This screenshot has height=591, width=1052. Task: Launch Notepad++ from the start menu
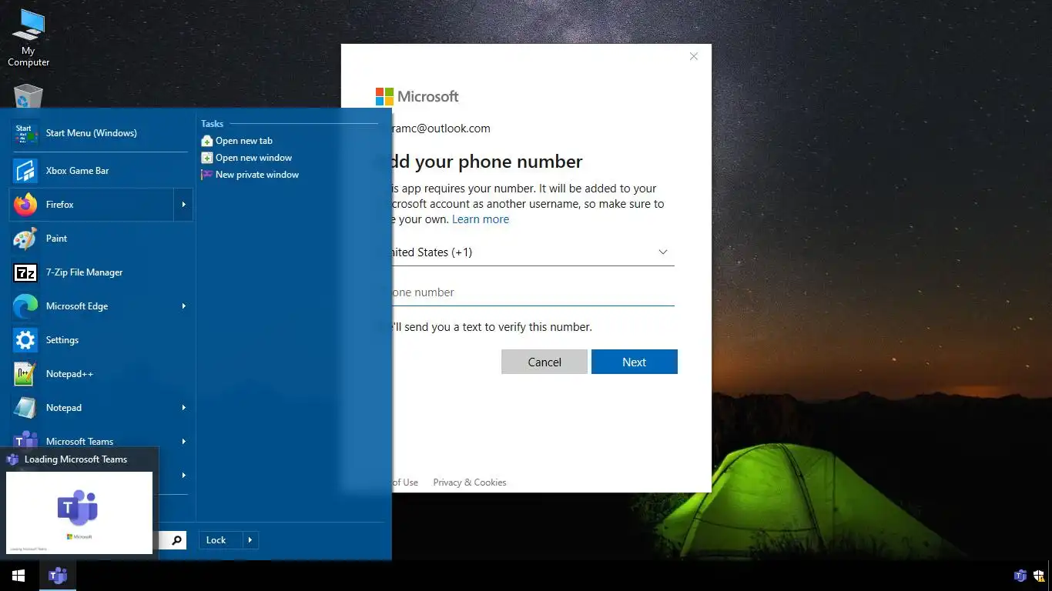(x=100, y=374)
